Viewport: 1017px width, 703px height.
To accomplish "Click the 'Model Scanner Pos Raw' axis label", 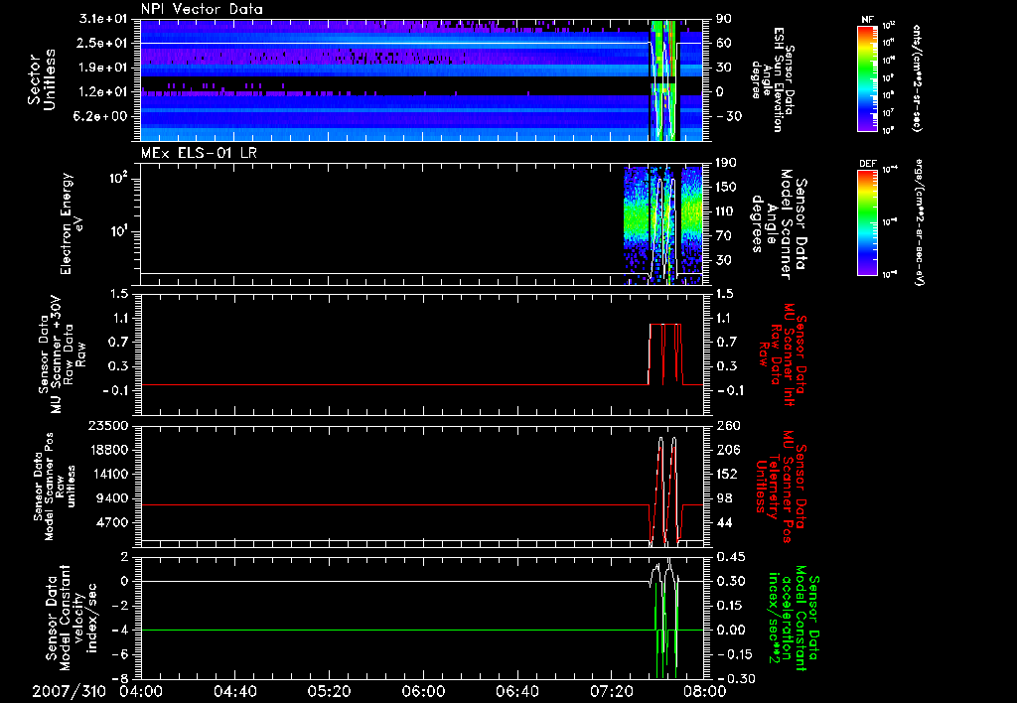I will (54, 487).
